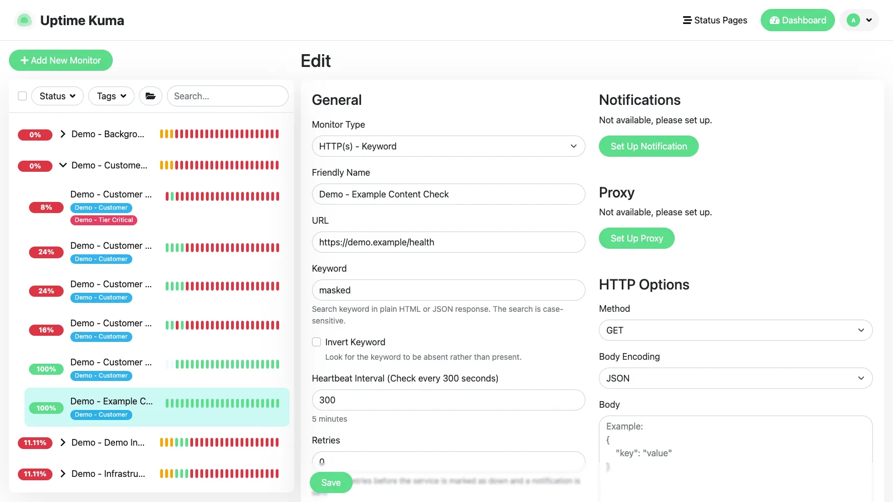
Task: Collapse the Demo - Custome... group
Action: tap(63, 165)
